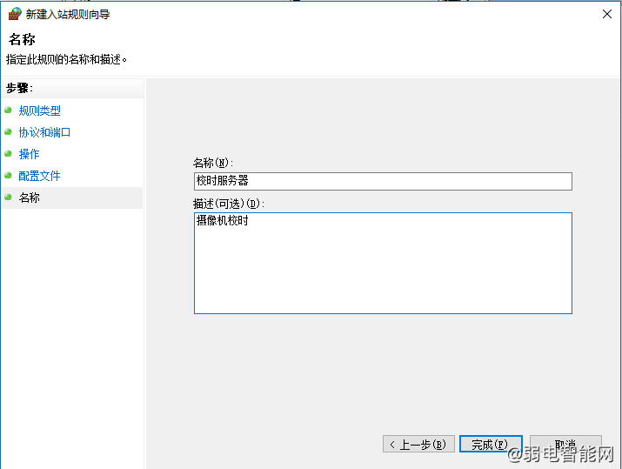Click the 名称(N): label
This screenshot has width=622, height=469.
pos(213,163)
